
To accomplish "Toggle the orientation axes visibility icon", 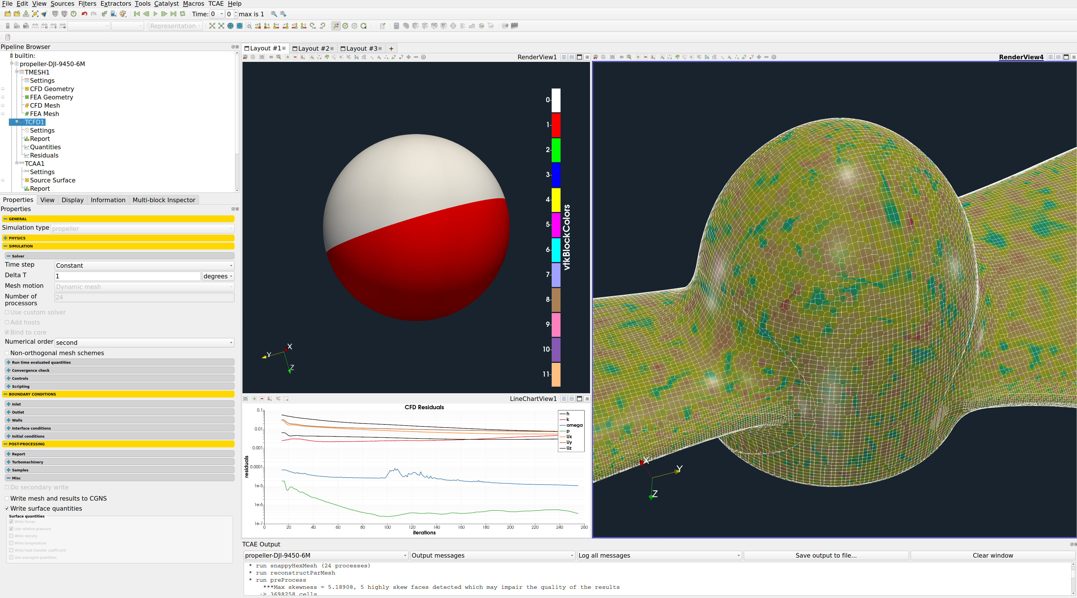I will [336, 26].
